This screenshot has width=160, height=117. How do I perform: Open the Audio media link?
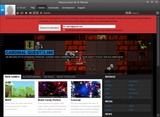point(132,106)
